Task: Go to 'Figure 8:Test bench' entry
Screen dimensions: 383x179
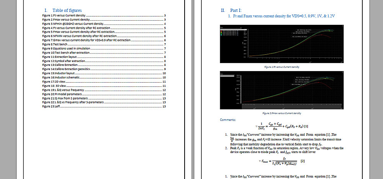Action: pos(104,44)
